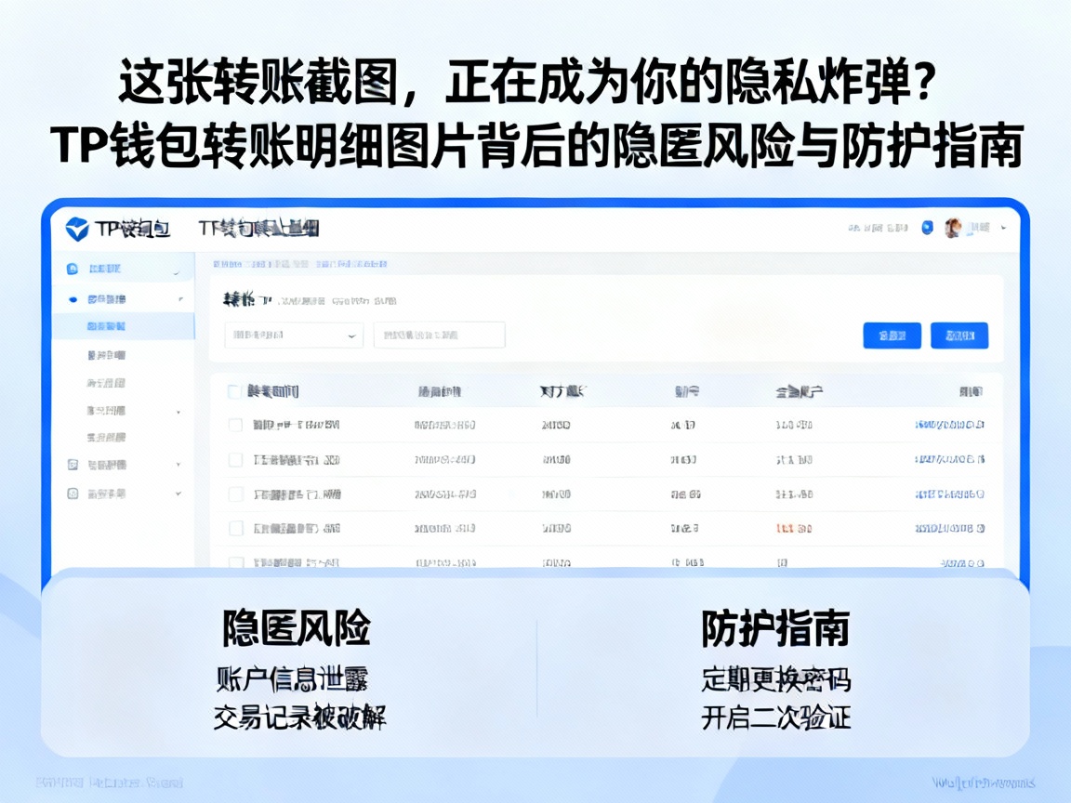
Task: Click the leftmost blue button above the table
Action: tap(891, 335)
